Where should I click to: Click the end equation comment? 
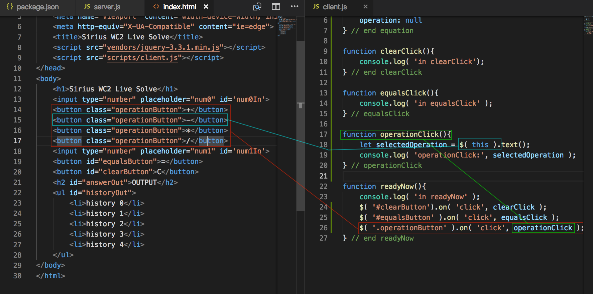[382, 31]
